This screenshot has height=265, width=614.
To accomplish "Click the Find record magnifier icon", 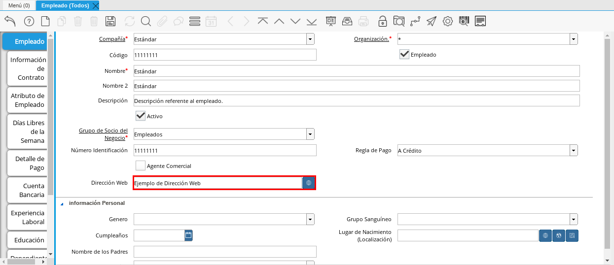I will click(145, 21).
